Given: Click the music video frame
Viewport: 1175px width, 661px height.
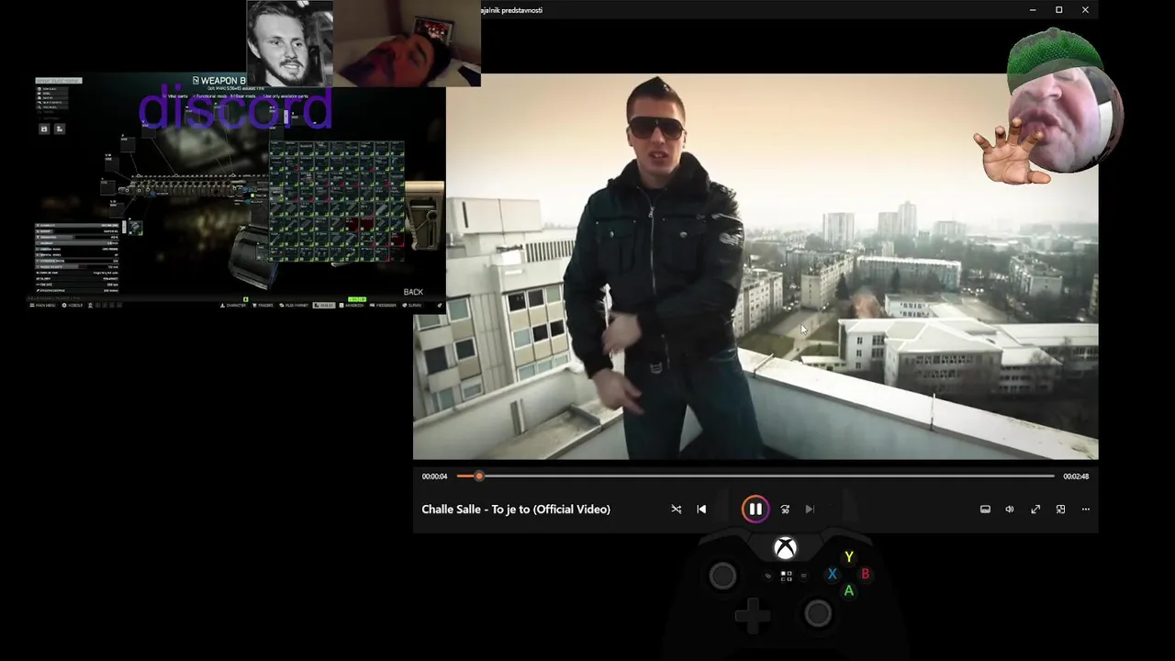Looking at the screenshot, I should pyautogui.click(x=755, y=266).
